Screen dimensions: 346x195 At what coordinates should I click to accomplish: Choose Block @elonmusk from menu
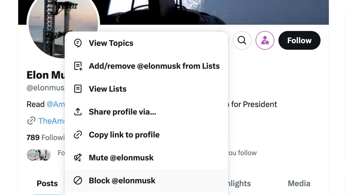pos(122,181)
